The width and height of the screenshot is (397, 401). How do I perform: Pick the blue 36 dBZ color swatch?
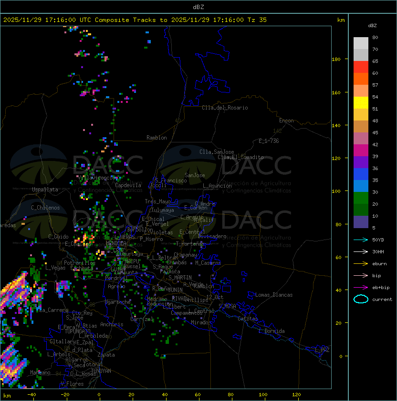[361, 174]
